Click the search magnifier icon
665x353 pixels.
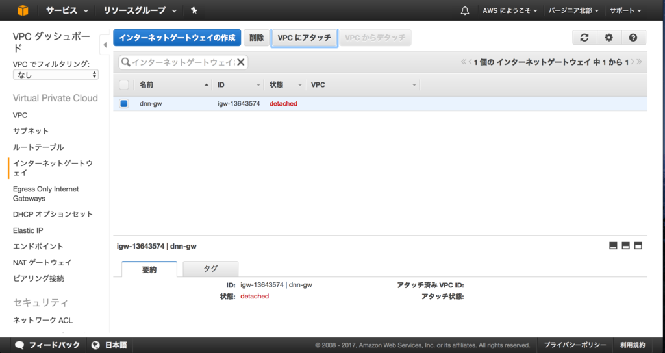point(125,62)
